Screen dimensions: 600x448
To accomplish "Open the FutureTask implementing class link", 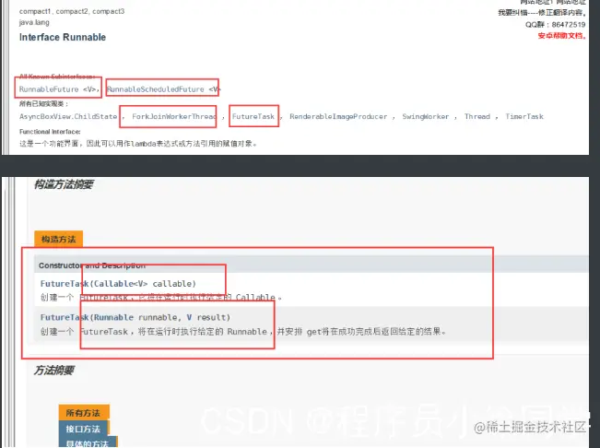I will point(253,116).
